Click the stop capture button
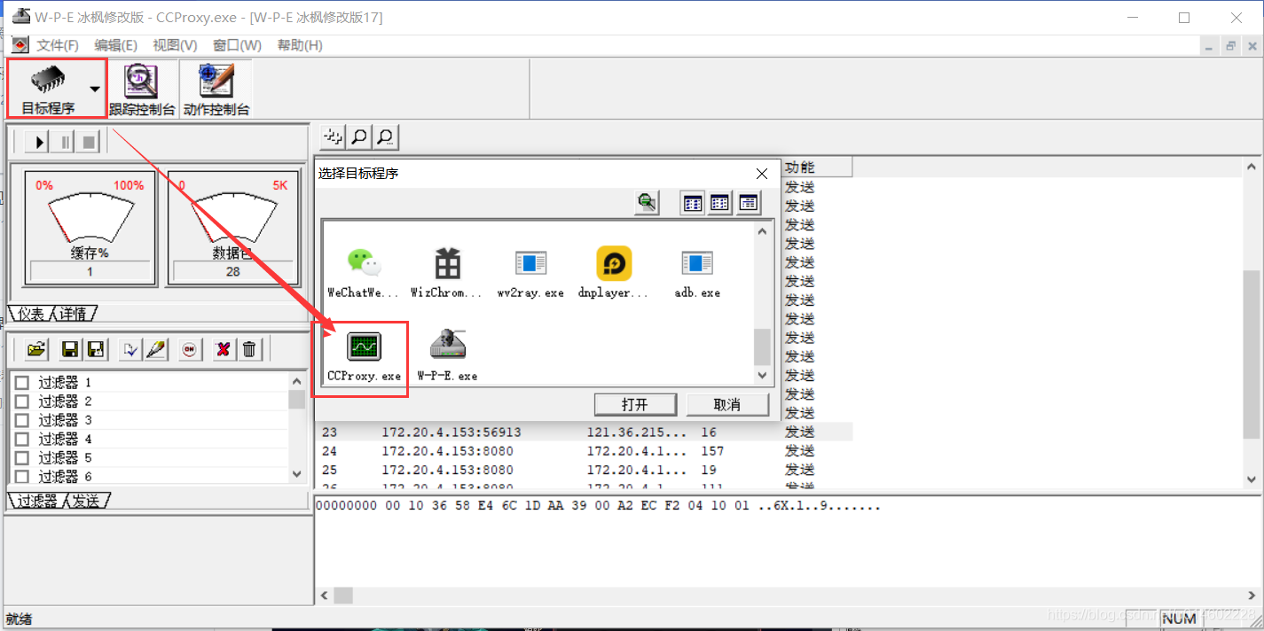The width and height of the screenshot is (1264, 631). click(88, 141)
